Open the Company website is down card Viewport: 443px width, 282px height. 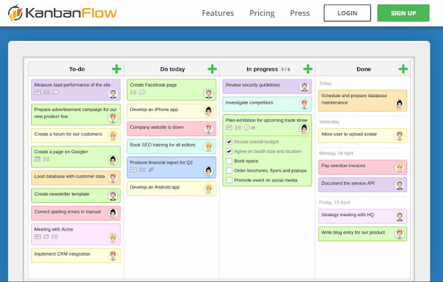pyautogui.click(x=172, y=129)
